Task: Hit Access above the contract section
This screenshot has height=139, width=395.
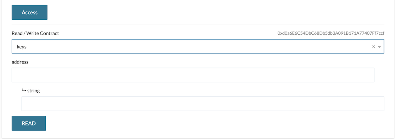Action: (x=30, y=13)
